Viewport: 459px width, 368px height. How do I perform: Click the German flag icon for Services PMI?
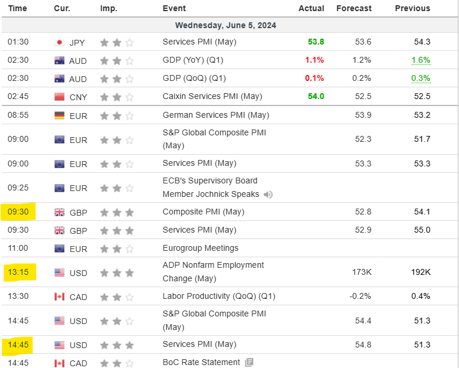point(59,115)
